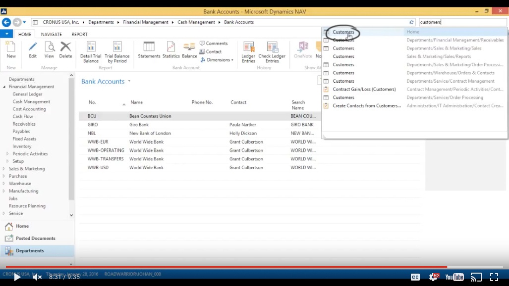Expand the Periodic Activities node
This screenshot has height=286, width=509.
[7, 154]
